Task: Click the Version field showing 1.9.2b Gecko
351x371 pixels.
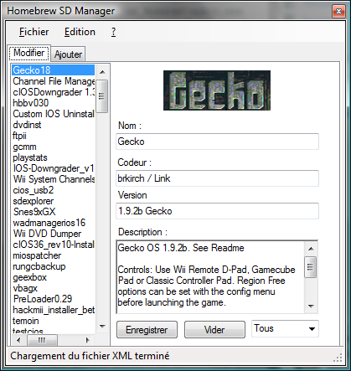Action: (x=217, y=211)
